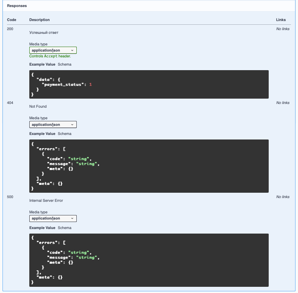Click the Links column header
Screen dimensions: 298x293
(281, 20)
